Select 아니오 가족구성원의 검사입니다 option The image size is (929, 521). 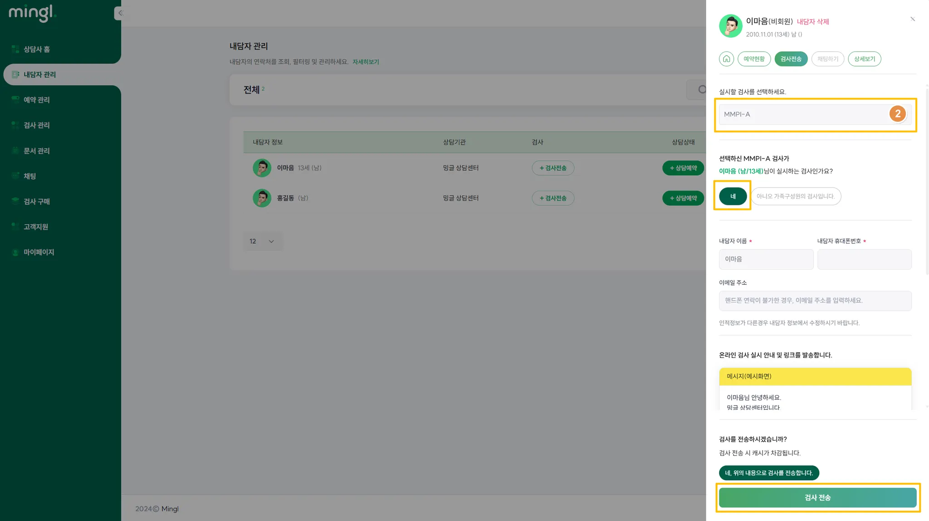click(x=796, y=196)
